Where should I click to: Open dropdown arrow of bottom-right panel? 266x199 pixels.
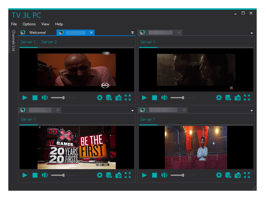tap(252, 110)
